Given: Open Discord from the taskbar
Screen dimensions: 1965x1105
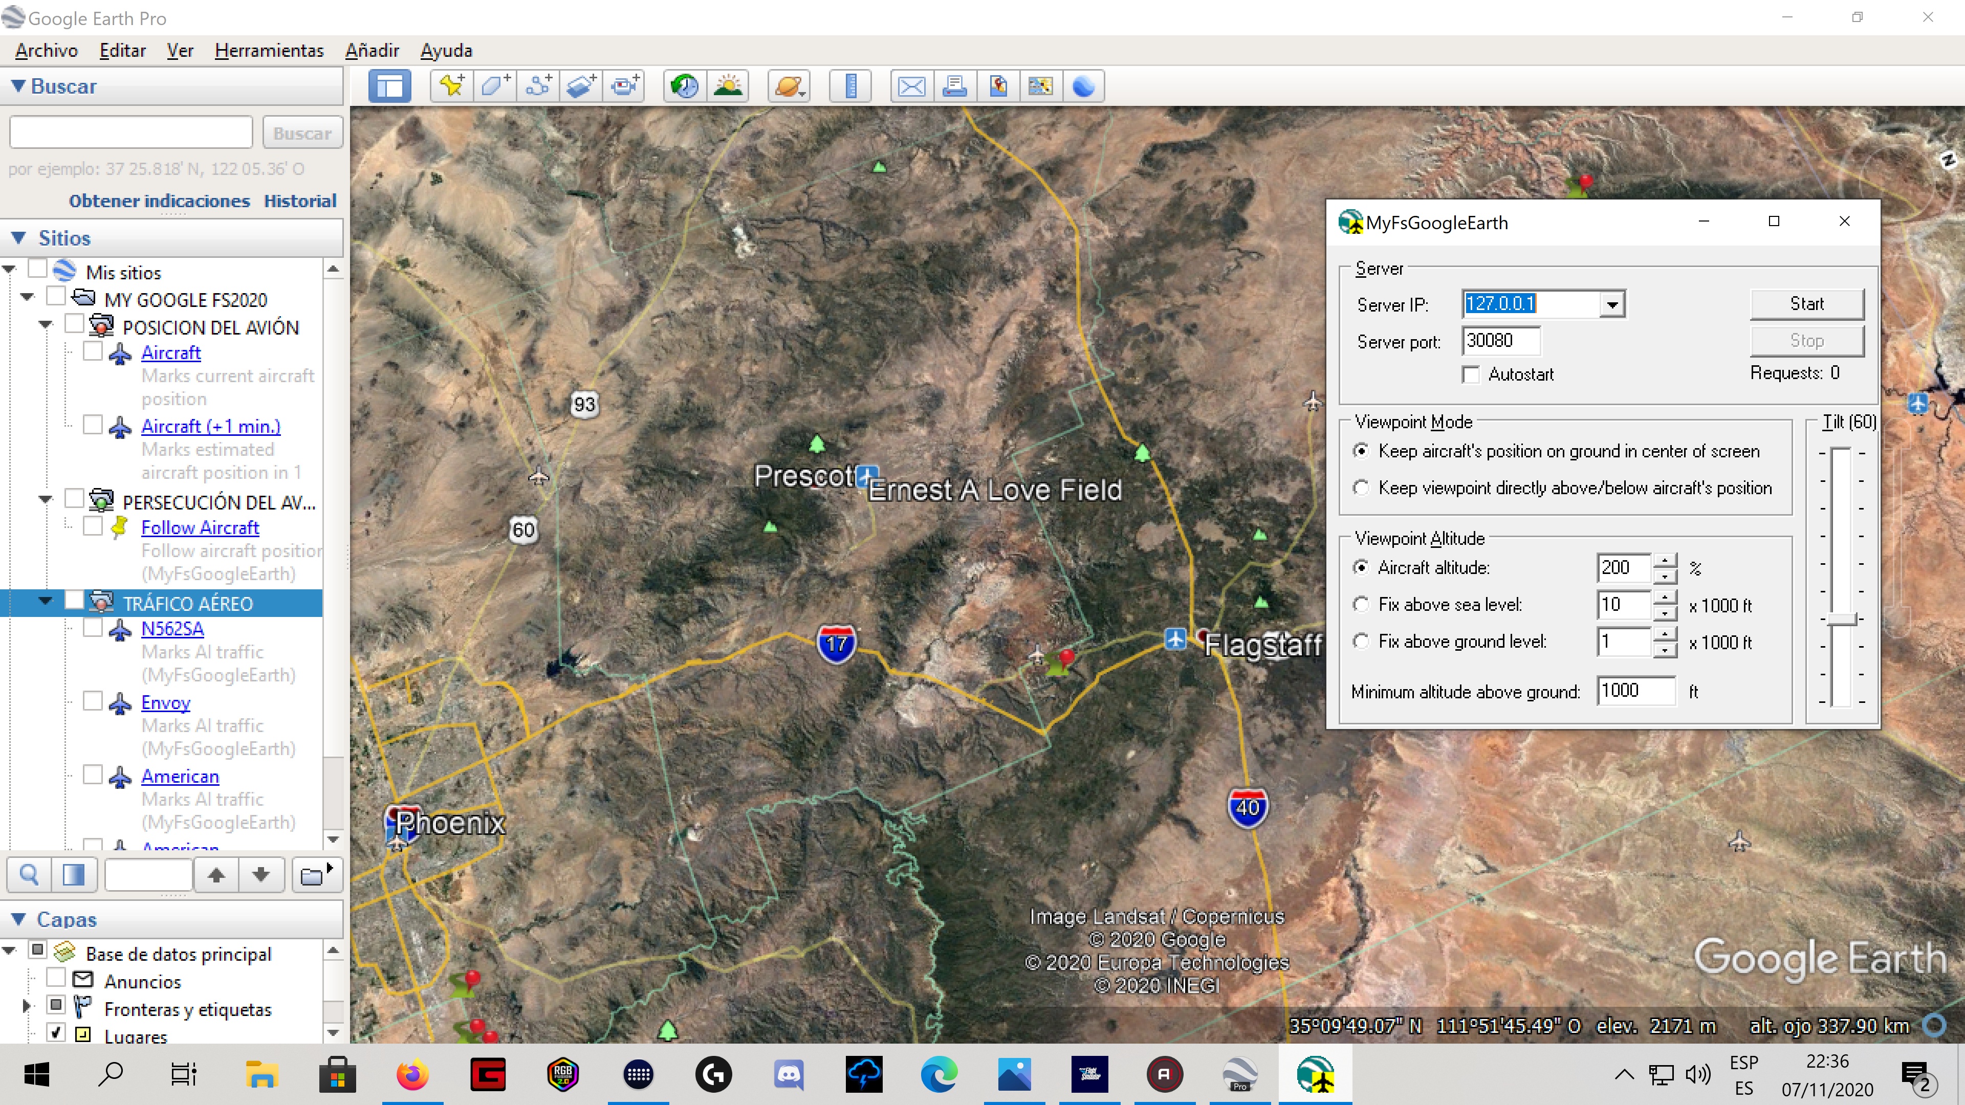Looking at the screenshot, I should click(x=789, y=1075).
